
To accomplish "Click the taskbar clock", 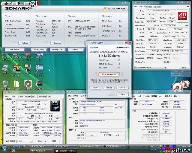I will (185, 146).
